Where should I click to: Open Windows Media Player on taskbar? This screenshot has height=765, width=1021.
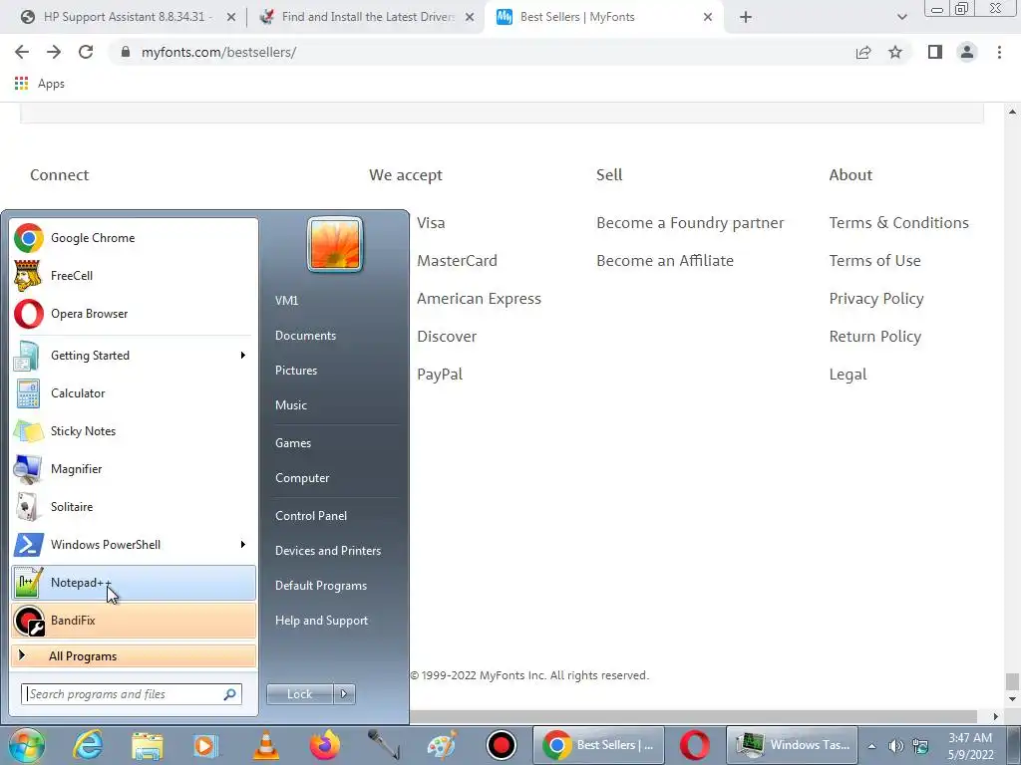(205, 745)
